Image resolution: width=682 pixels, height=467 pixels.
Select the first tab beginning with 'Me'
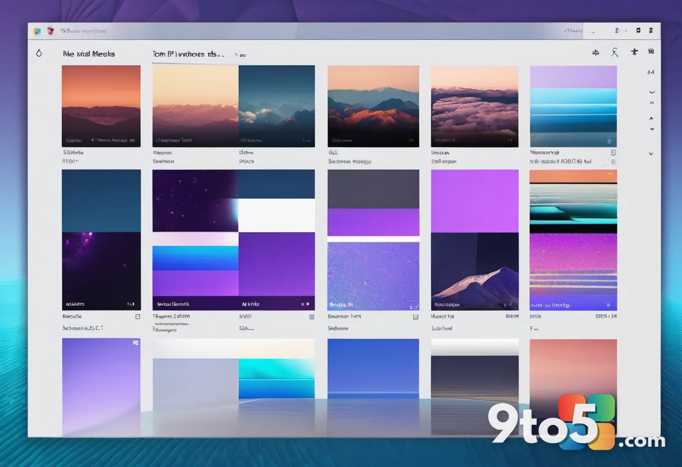point(89,54)
